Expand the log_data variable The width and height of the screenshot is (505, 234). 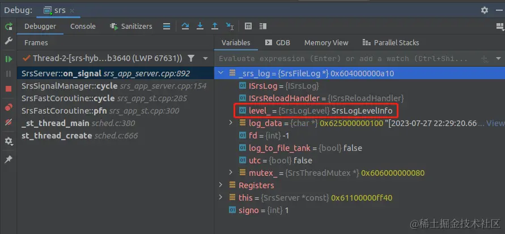231,123
